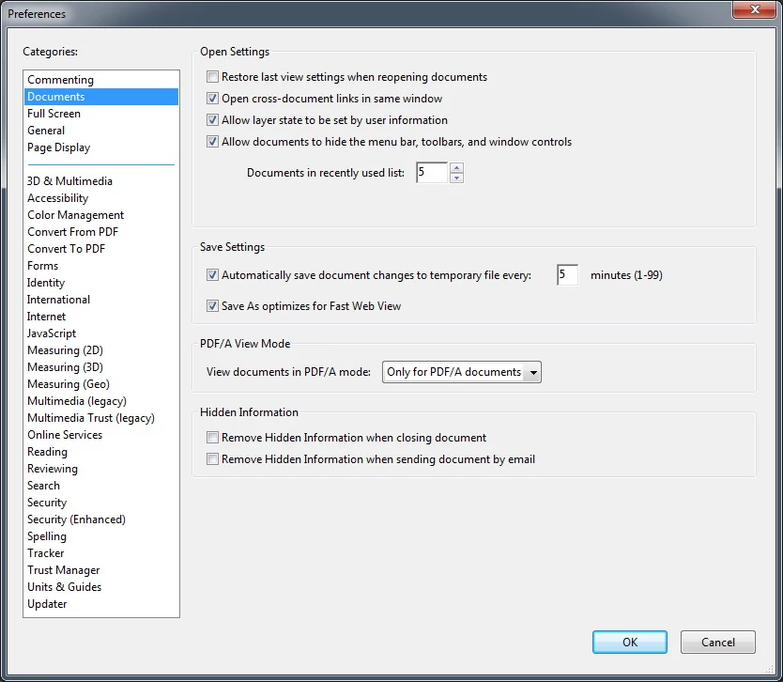Choose Convert From PDF category
This screenshot has width=783, height=682.
click(x=101, y=232)
